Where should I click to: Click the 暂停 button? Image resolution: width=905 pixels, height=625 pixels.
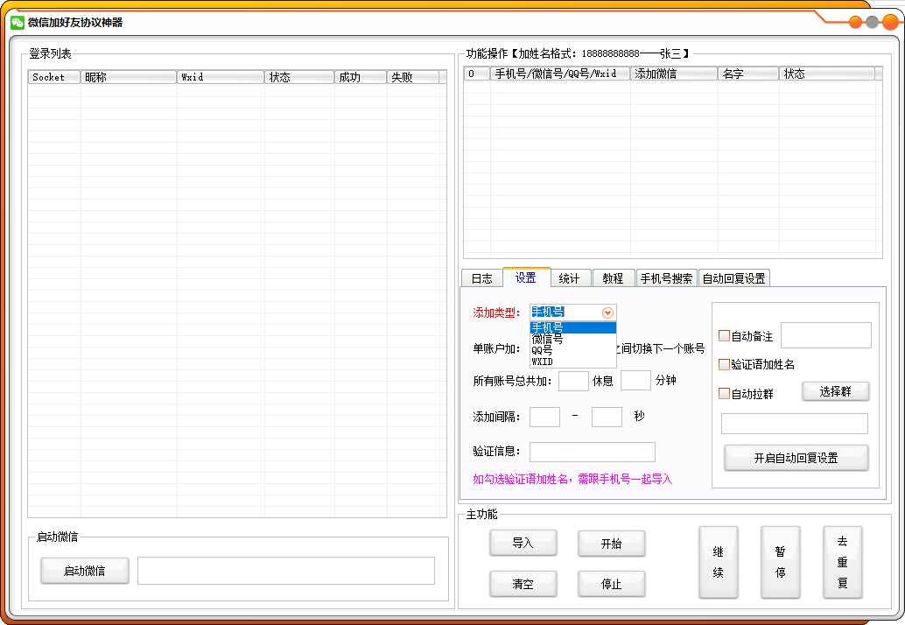[781, 562]
